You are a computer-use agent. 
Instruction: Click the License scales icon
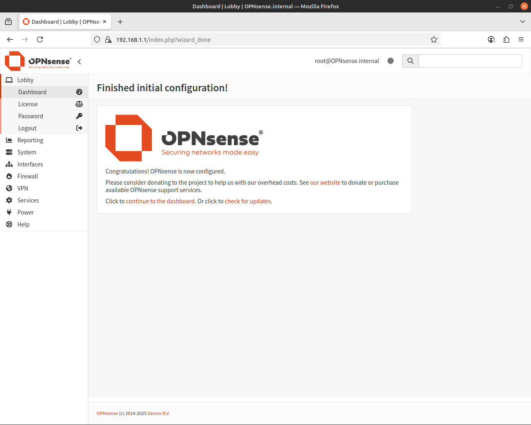click(x=79, y=104)
